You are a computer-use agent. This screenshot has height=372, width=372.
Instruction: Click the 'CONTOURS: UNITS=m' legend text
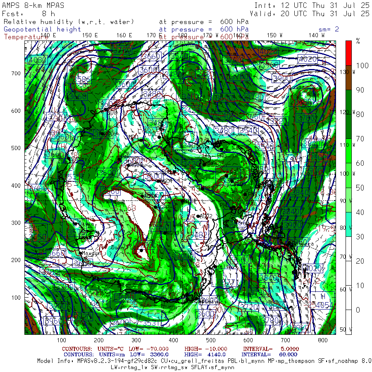pos(94,355)
